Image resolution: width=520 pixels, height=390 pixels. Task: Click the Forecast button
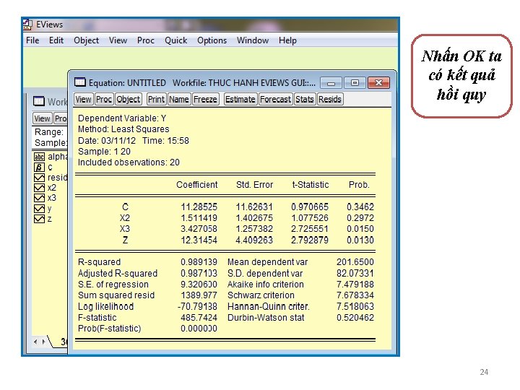[276, 99]
